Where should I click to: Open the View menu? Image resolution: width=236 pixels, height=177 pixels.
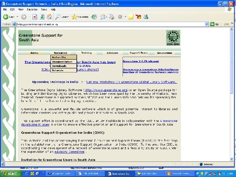point(21,10)
